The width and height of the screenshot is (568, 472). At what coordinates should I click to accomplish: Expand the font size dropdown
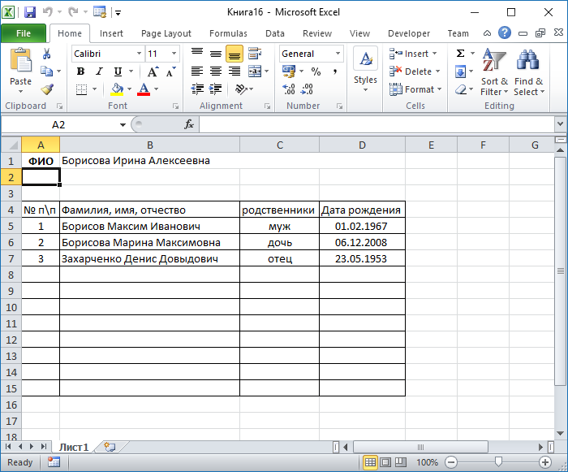(x=174, y=54)
